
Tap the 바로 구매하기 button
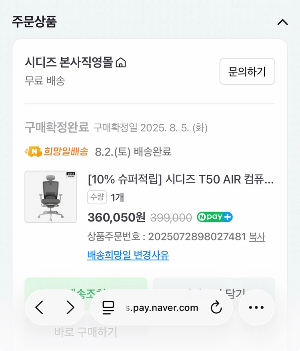(x=86, y=332)
